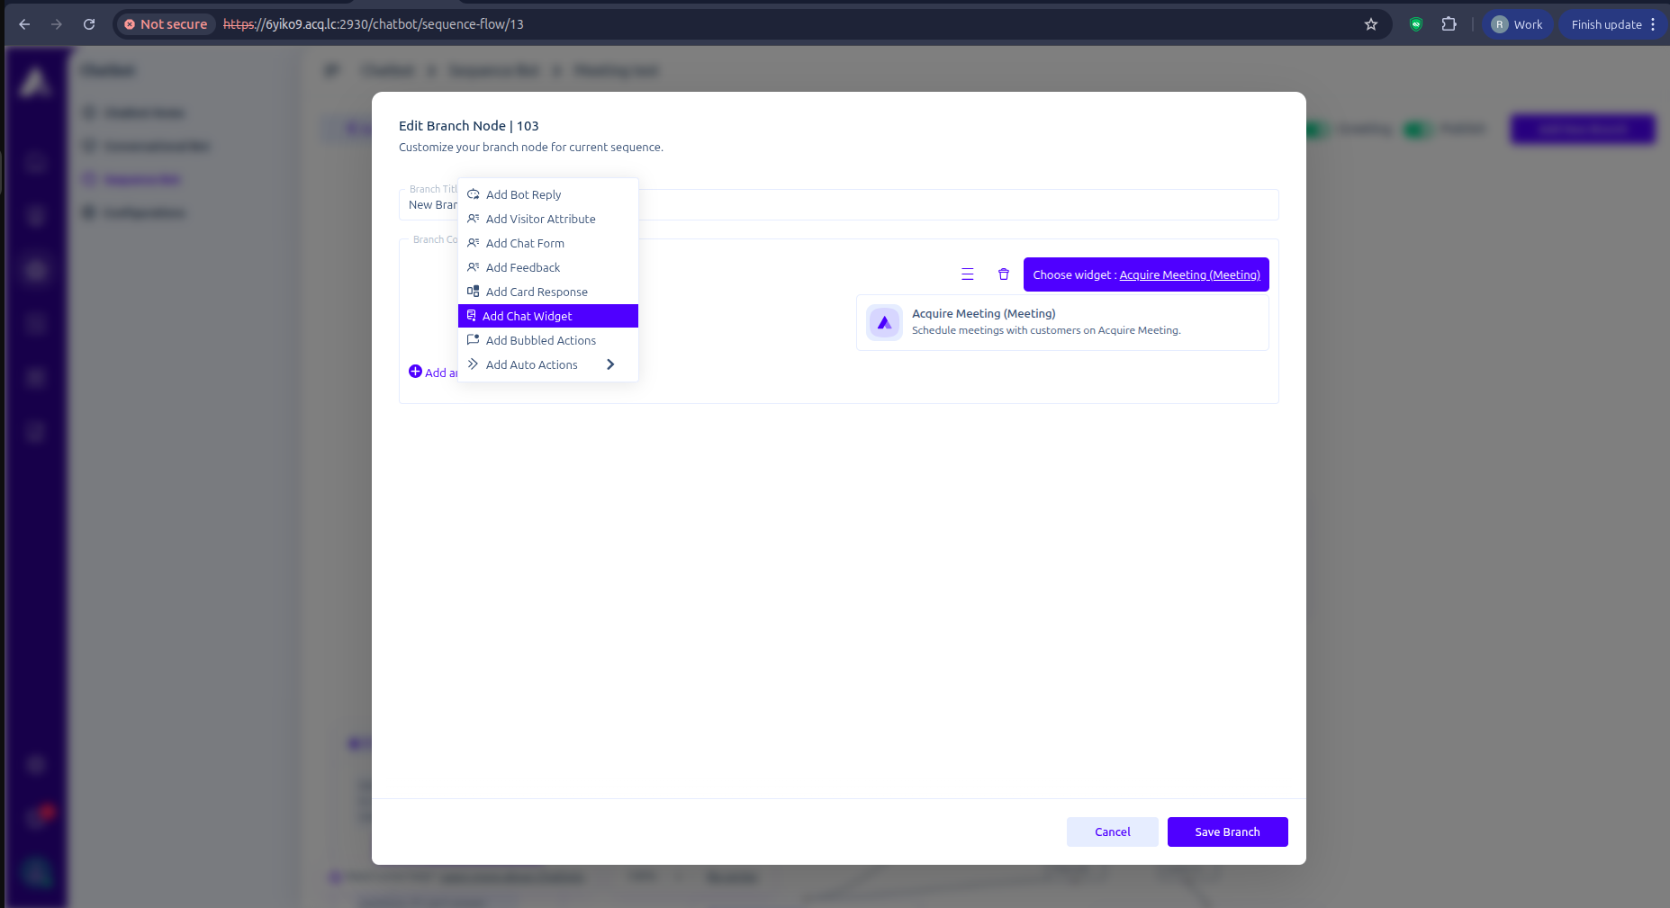Click Not secure site info badge

point(166,24)
